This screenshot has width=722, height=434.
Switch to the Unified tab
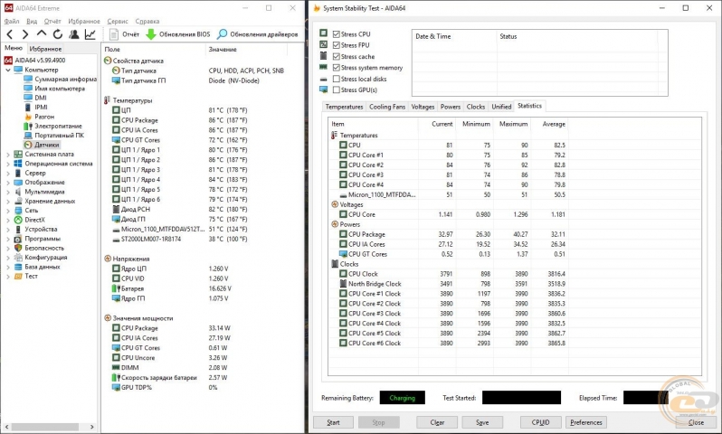pyautogui.click(x=501, y=107)
